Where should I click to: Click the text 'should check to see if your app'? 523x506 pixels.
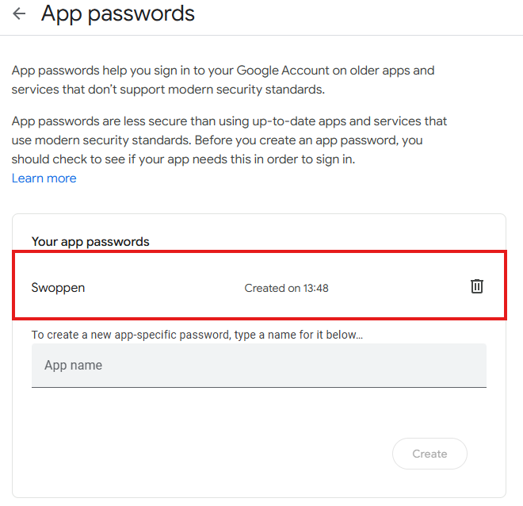(x=104, y=159)
